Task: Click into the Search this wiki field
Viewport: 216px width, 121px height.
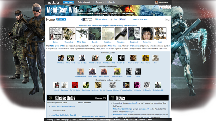Action: point(149,20)
